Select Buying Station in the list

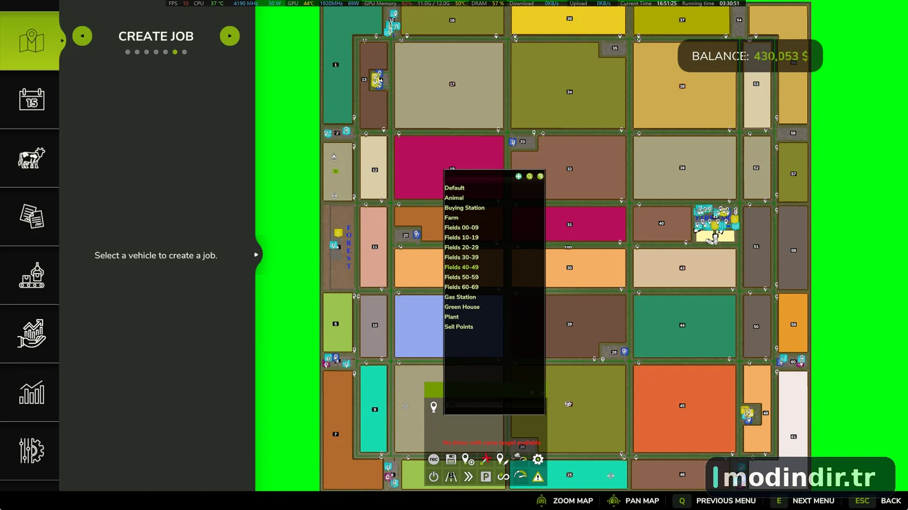click(465, 208)
